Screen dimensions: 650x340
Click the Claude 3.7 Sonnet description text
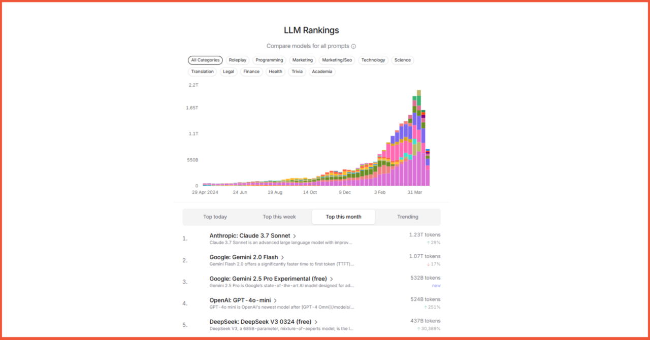pyautogui.click(x=281, y=243)
